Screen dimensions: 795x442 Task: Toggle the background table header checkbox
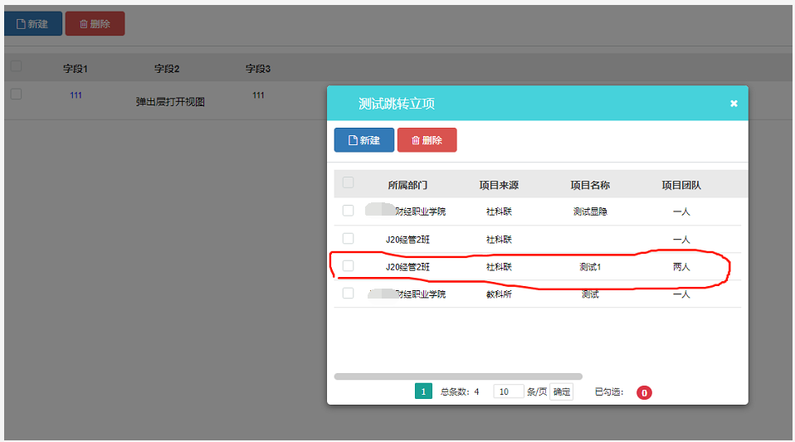(x=17, y=66)
